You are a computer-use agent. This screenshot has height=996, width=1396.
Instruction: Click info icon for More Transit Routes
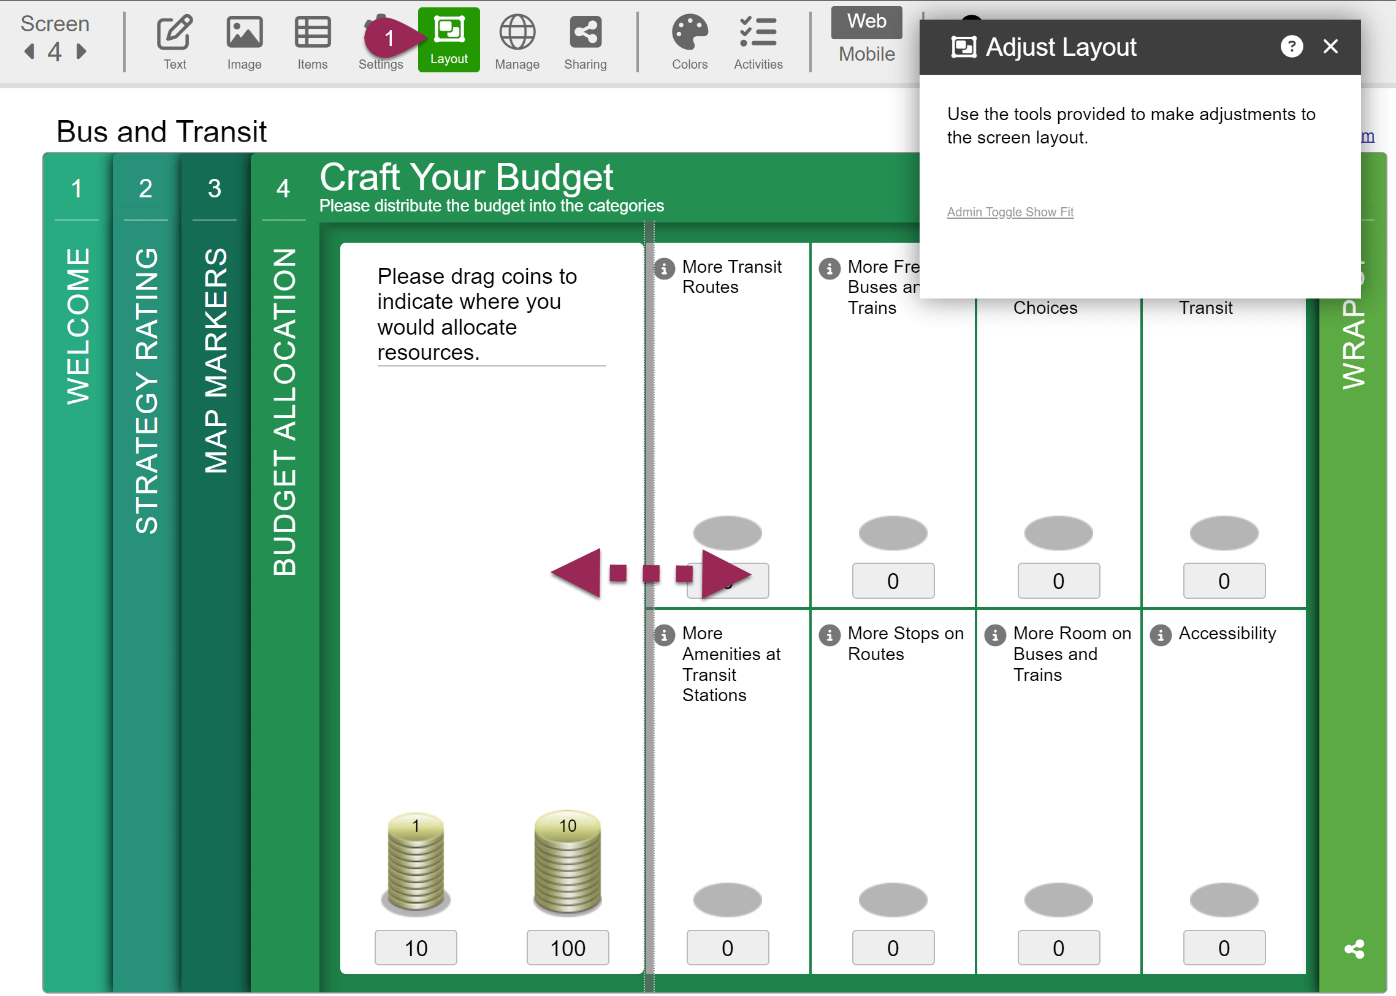(x=663, y=268)
